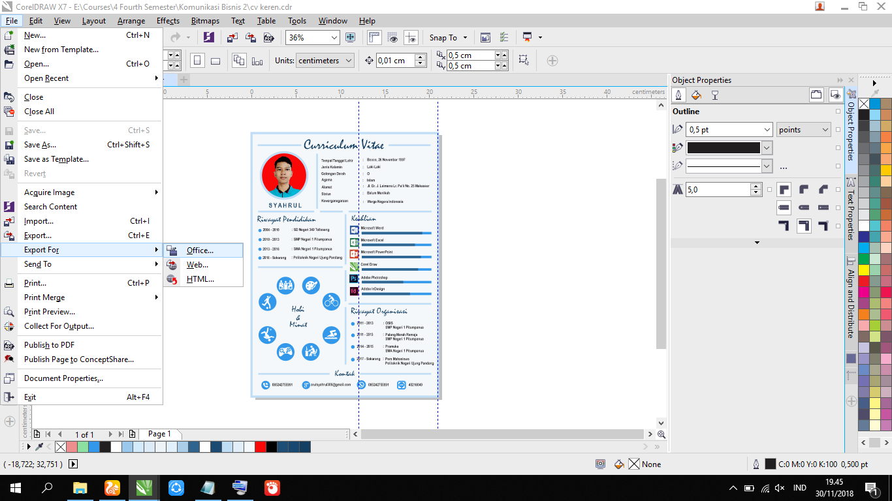892x501 pixels.
Task: Click the miter limit 5,0 field
Action: coord(718,190)
